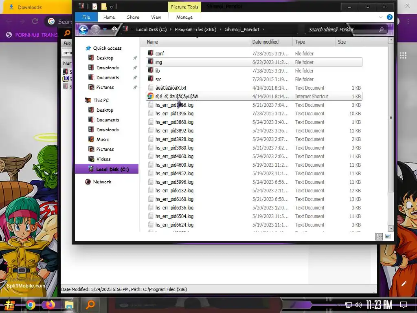Sort by Type column header
This screenshot has height=313, width=417.
[x=313, y=42]
